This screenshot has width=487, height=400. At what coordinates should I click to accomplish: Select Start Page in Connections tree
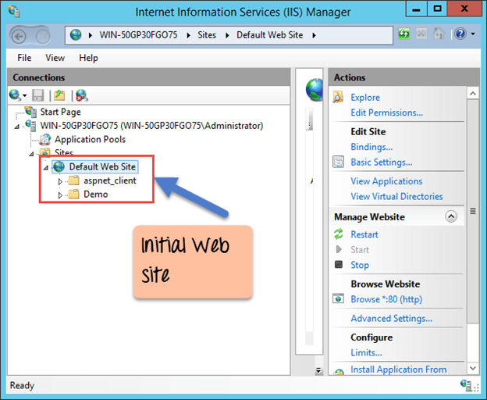click(x=59, y=112)
